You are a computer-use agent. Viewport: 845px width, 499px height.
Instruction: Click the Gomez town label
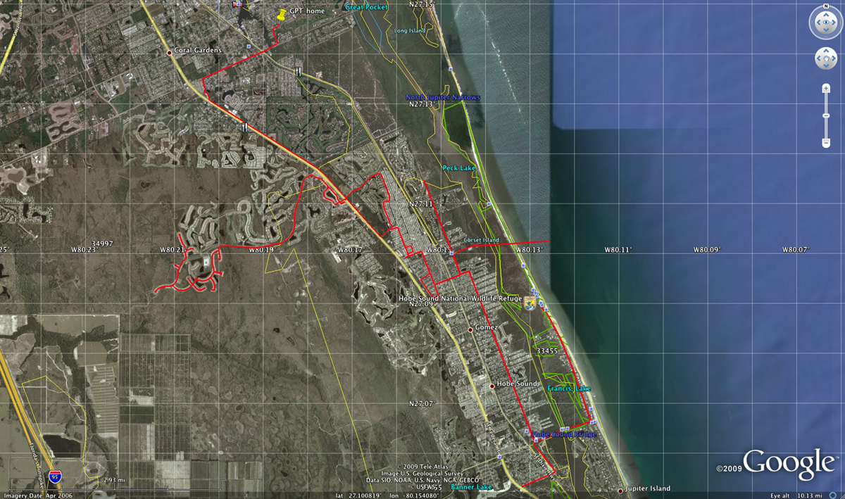[487, 327]
